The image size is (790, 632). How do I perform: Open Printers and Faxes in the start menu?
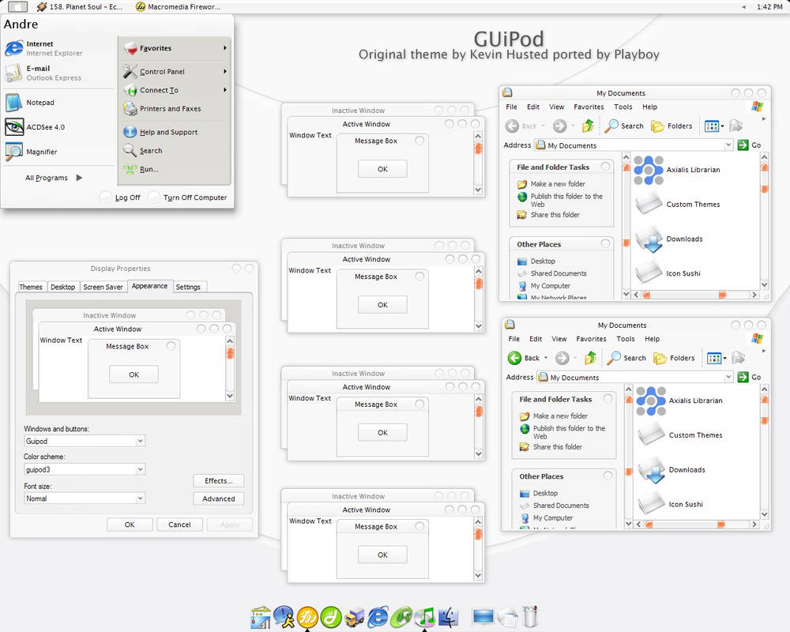(162, 108)
